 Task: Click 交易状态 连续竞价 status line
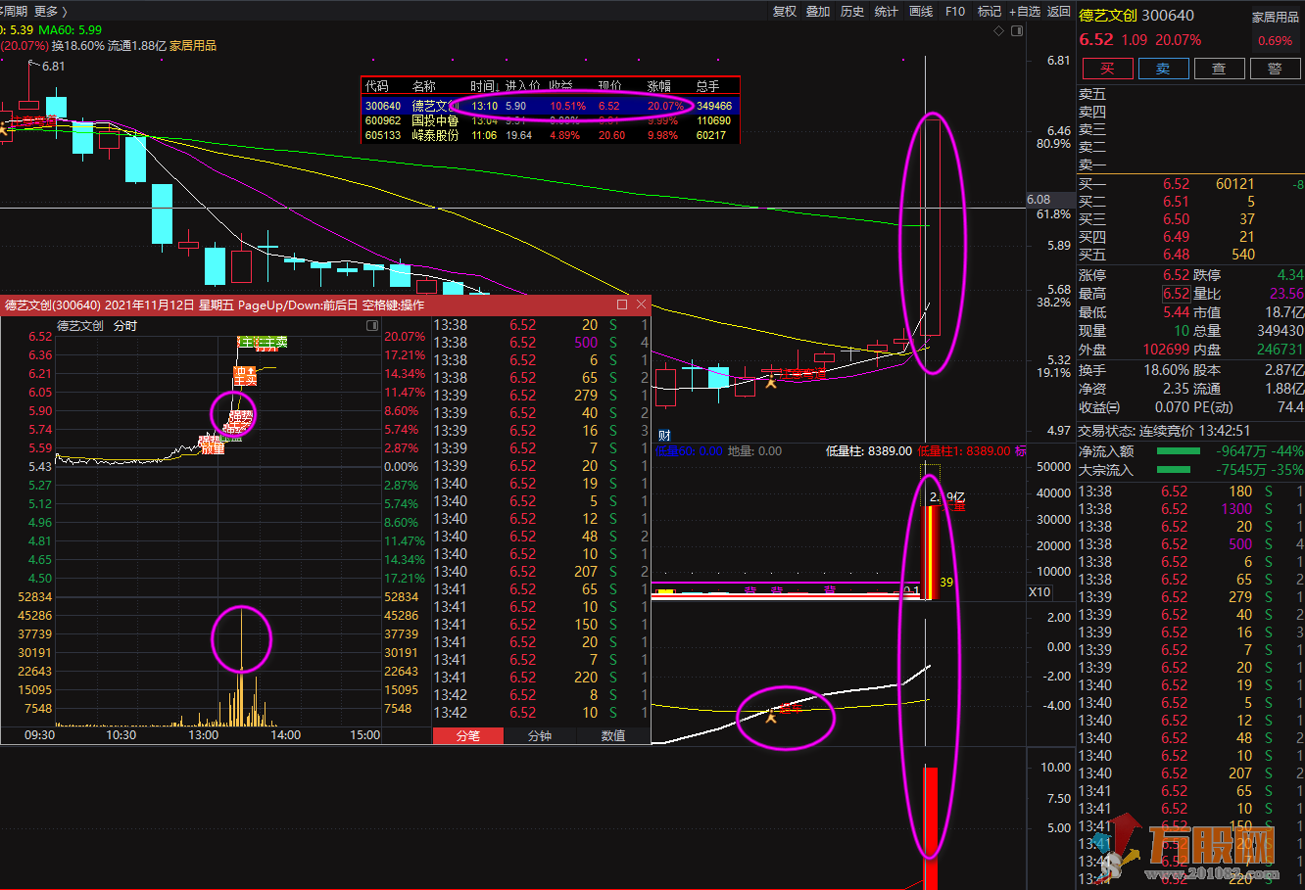click(1164, 431)
